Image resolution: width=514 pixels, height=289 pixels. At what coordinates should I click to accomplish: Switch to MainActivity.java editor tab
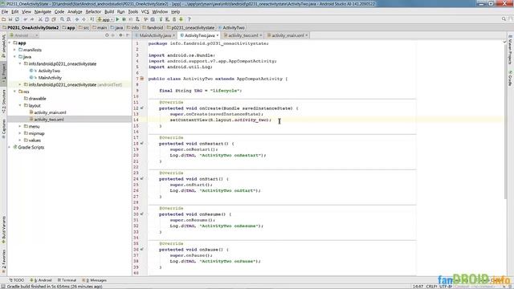(x=155, y=35)
